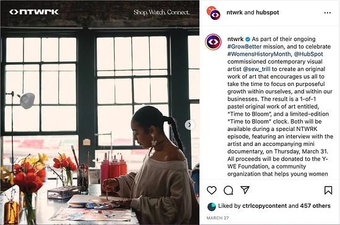Go to next photo with carousel arrow
This screenshot has height=225, width=340.
pyautogui.click(x=190, y=125)
